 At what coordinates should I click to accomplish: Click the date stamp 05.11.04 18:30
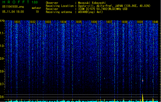coord(13,12)
